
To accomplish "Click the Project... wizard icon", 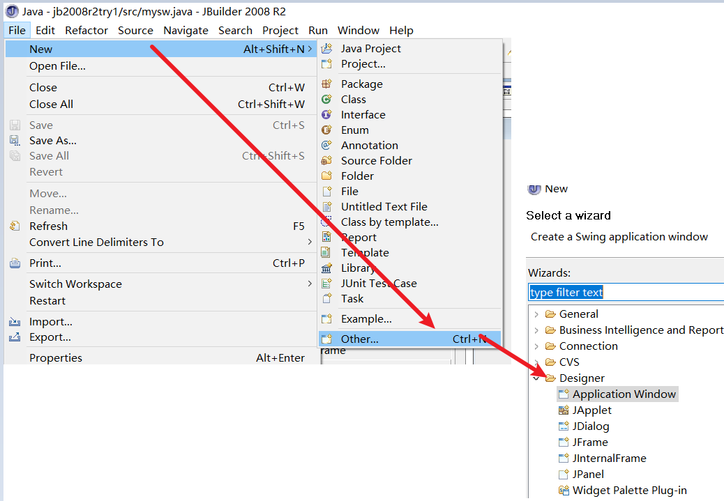I will [x=327, y=64].
